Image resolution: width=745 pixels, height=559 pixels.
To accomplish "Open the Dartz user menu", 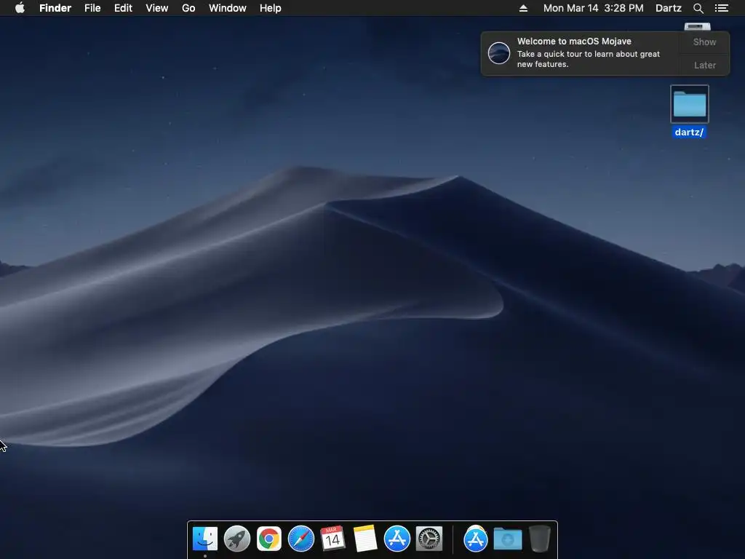I will [x=669, y=8].
